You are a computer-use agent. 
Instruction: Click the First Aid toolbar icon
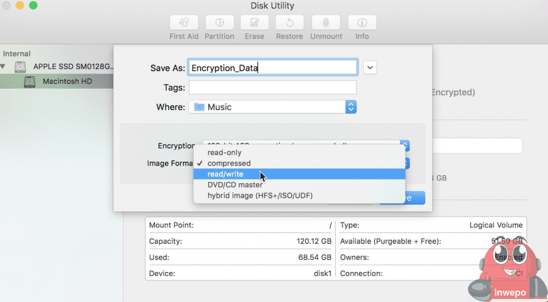click(184, 23)
